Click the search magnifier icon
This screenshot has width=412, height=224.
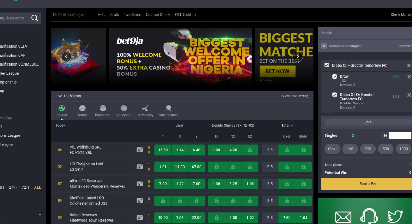[x=35, y=18]
